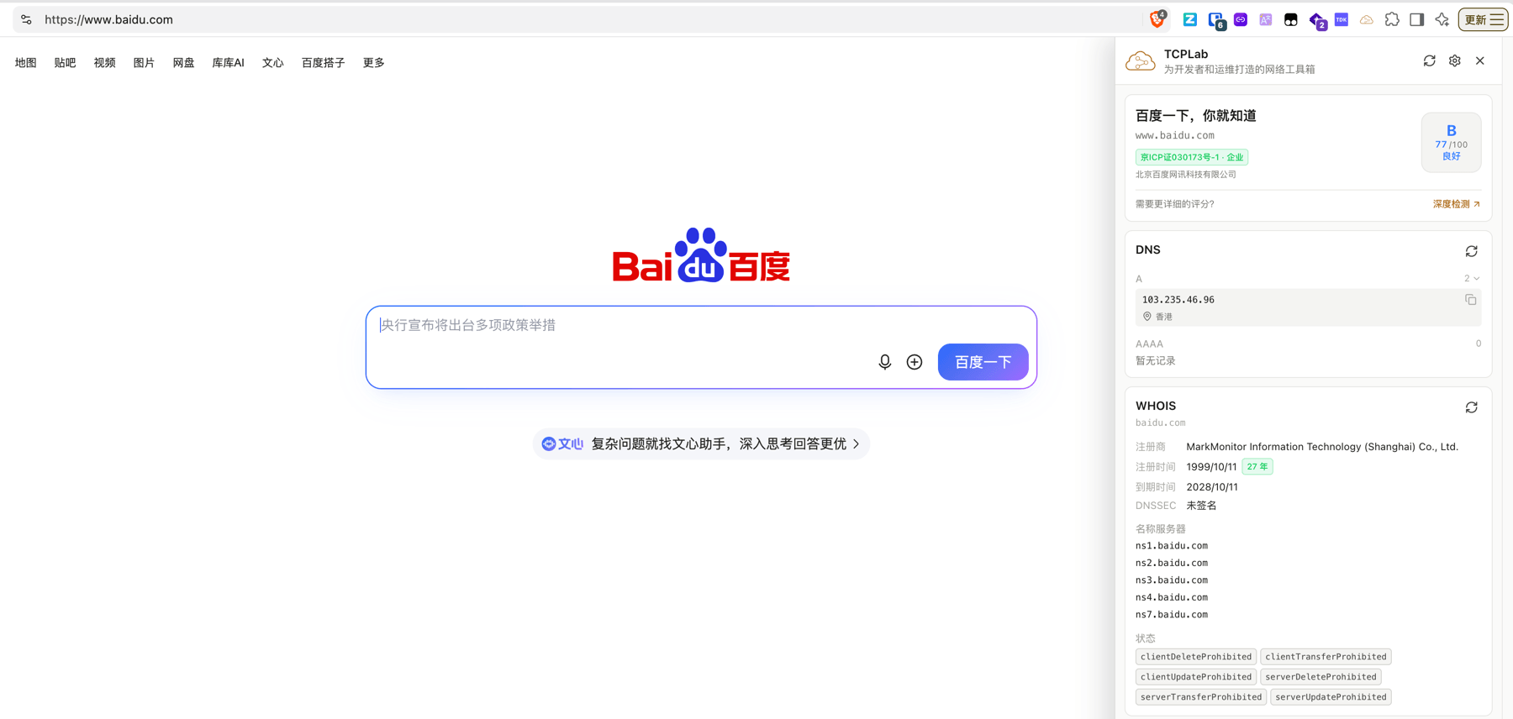Close the TCPLab side panel
This screenshot has width=1513, height=719.
[x=1480, y=60]
